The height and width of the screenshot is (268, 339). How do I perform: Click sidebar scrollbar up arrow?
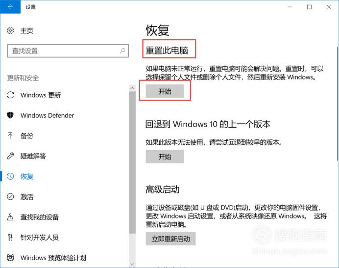(x=132, y=88)
